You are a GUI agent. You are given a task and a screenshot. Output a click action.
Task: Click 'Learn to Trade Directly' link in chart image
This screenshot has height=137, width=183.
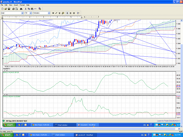click(169, 121)
